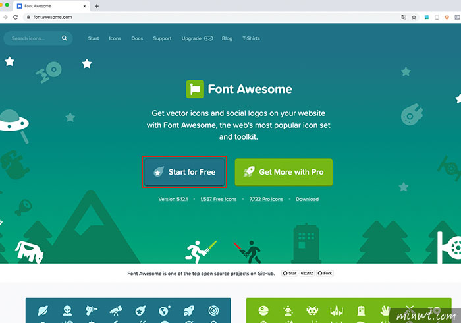Click the 1,557 Free Icons link
The height and width of the screenshot is (323, 461).
coord(219,199)
